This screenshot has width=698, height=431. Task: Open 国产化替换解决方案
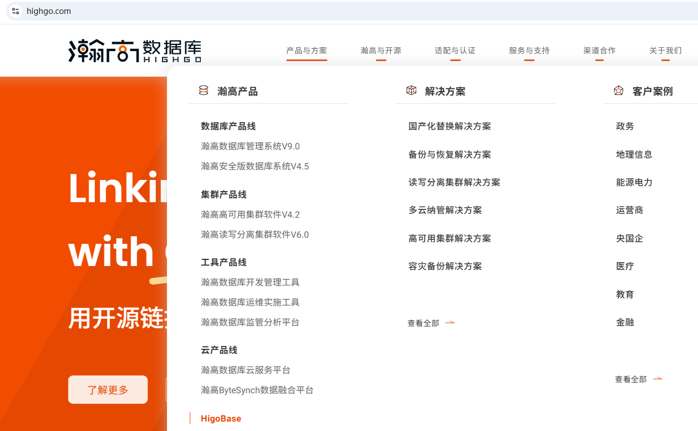pos(450,126)
